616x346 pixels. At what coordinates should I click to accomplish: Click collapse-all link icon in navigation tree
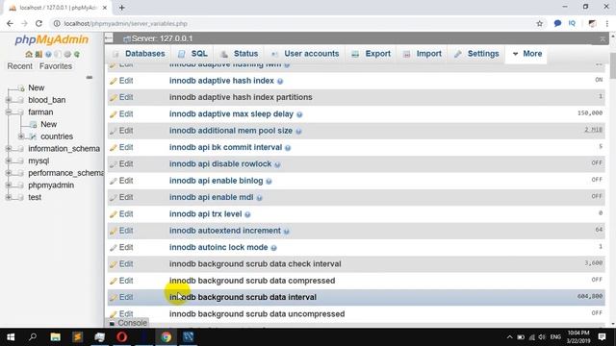(90, 77)
